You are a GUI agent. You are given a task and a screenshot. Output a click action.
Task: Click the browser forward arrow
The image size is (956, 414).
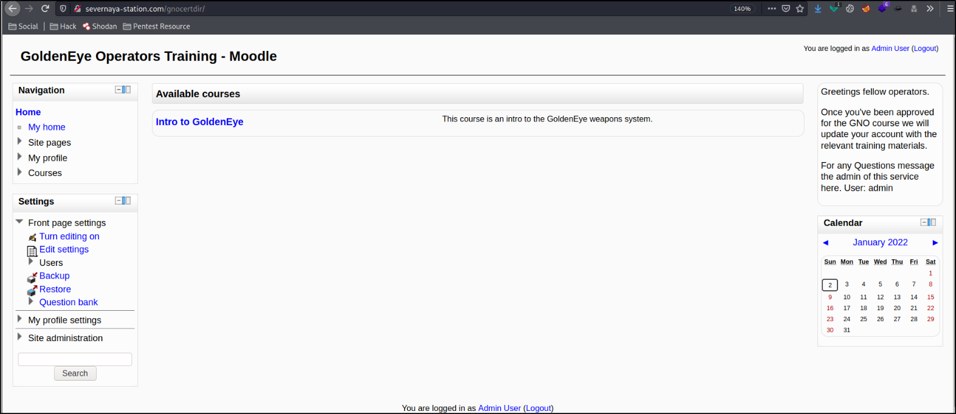[x=29, y=8]
